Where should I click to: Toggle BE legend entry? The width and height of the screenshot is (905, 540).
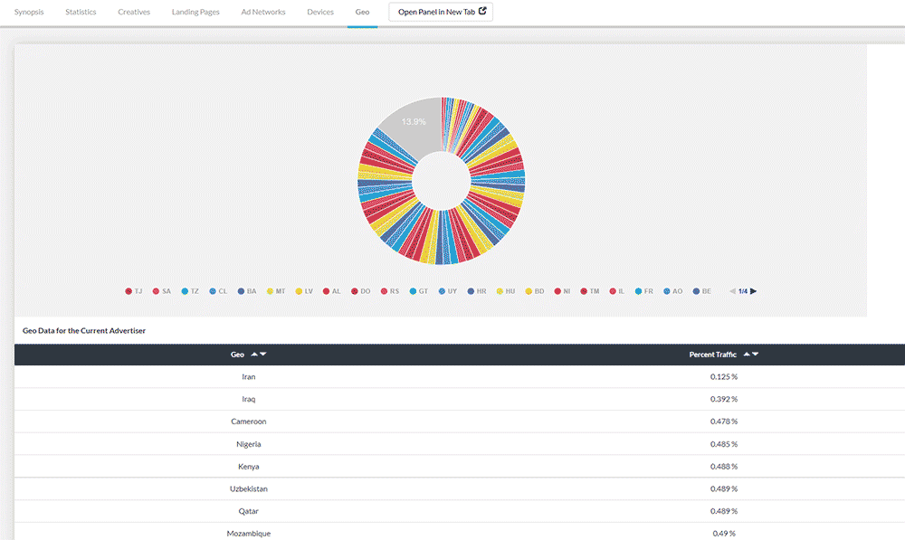point(701,291)
